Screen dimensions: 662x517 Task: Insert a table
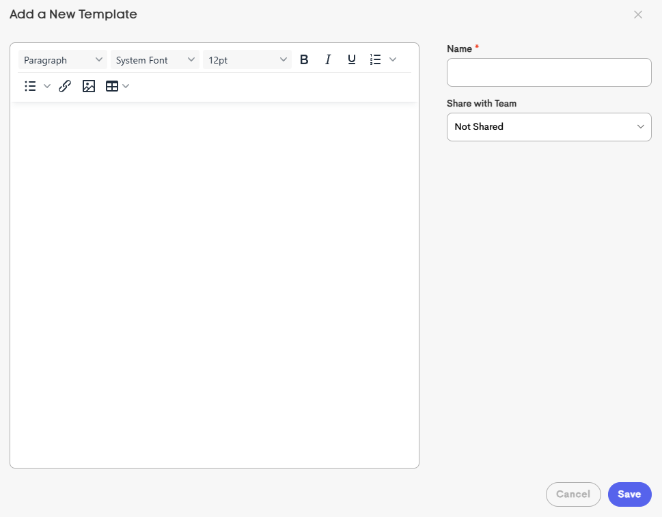click(x=112, y=86)
